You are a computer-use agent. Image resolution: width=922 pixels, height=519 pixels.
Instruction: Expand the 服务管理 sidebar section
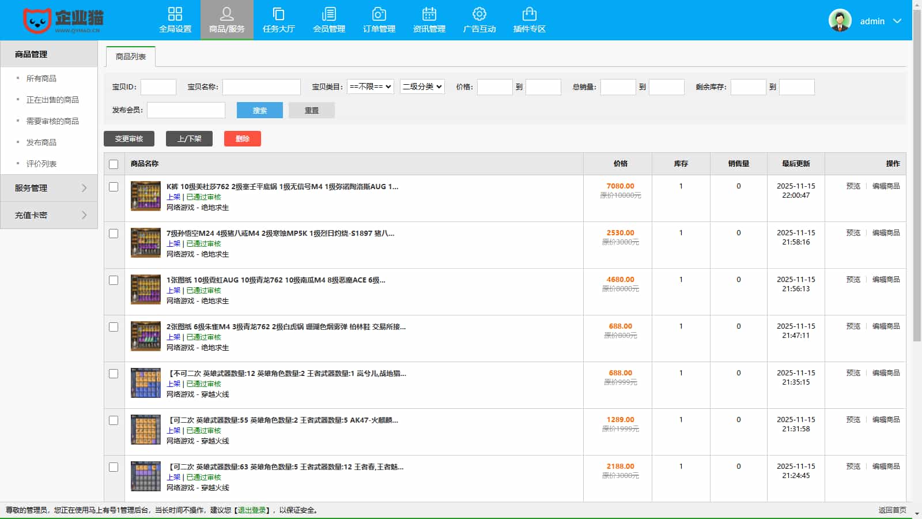click(x=49, y=188)
